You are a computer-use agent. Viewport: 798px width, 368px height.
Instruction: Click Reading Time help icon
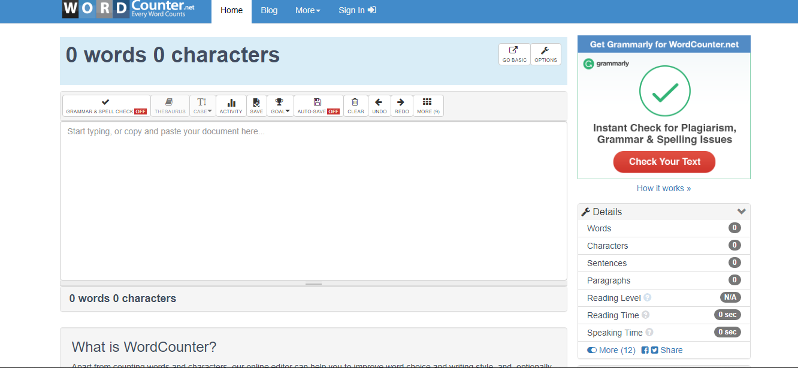(x=645, y=315)
